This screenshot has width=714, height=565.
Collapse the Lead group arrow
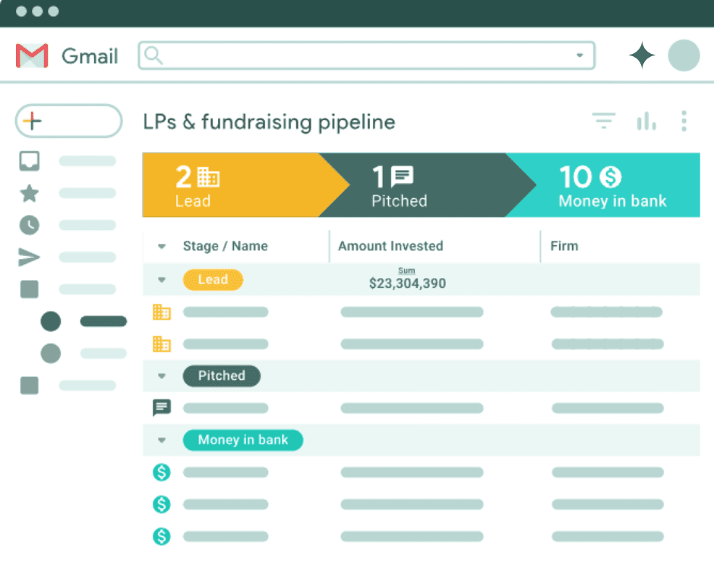pyautogui.click(x=162, y=279)
